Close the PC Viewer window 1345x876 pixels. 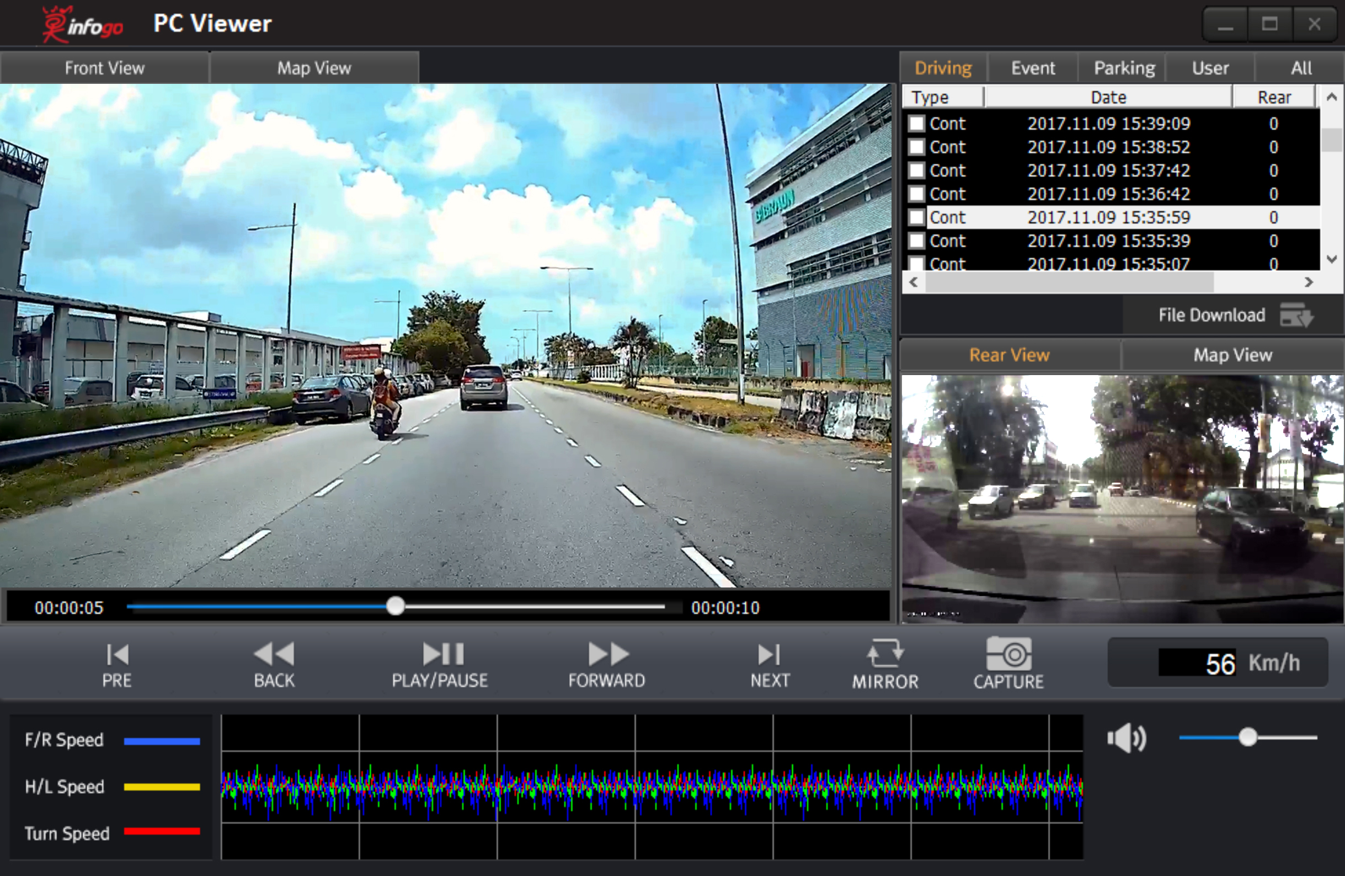coord(1315,24)
